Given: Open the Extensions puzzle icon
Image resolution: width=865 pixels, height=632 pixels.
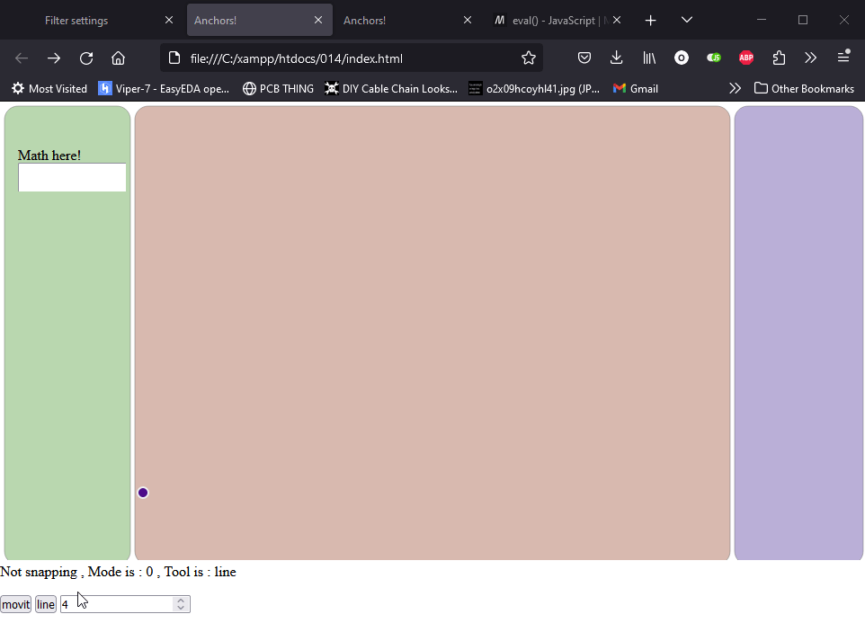Looking at the screenshot, I should point(779,58).
